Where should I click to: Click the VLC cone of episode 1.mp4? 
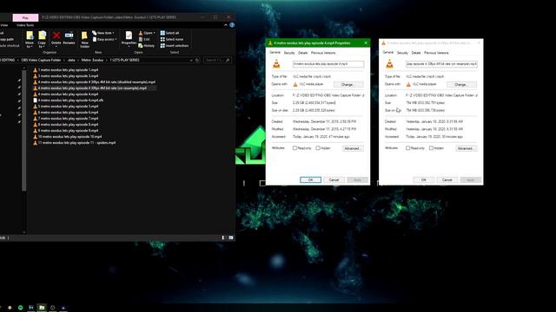pyautogui.click(x=35, y=70)
